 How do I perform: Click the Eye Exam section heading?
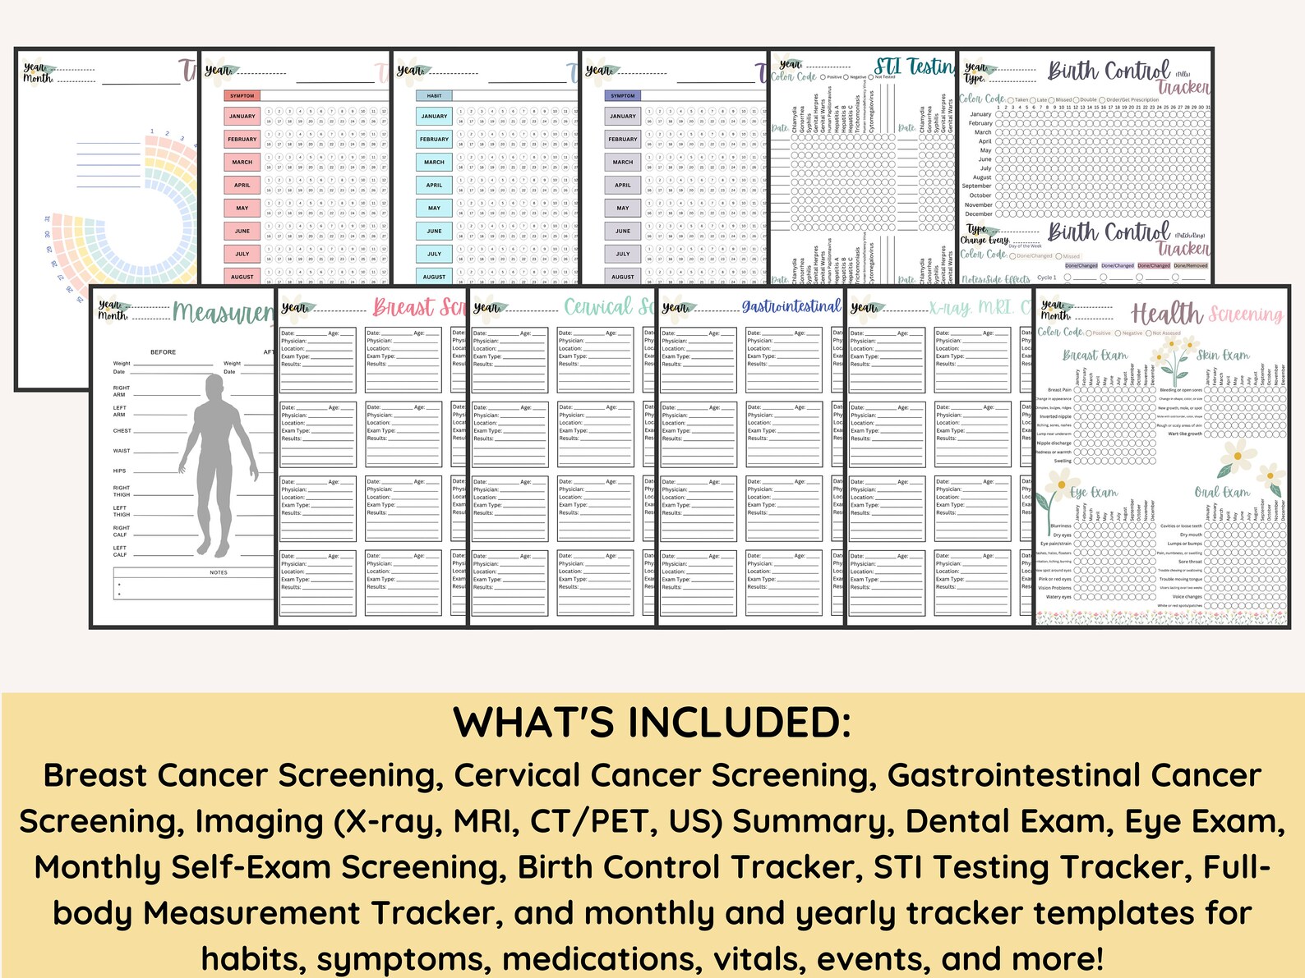tap(1094, 492)
